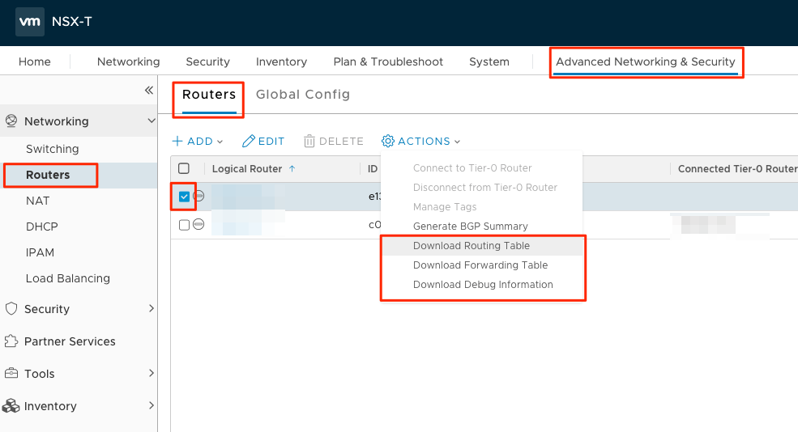The width and height of the screenshot is (798, 432).
Task: Click the Connected Tier-0 Router column header
Action: pos(737,169)
